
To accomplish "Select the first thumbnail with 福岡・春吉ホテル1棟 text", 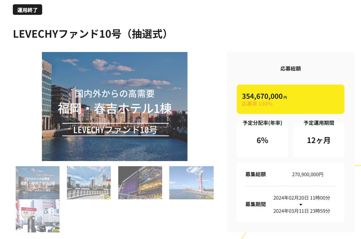I will pyautogui.click(x=38, y=182).
